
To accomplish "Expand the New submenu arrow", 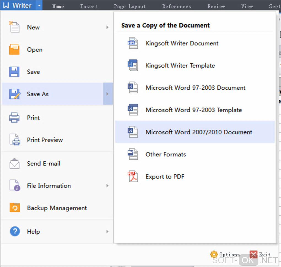I will pos(107,27).
